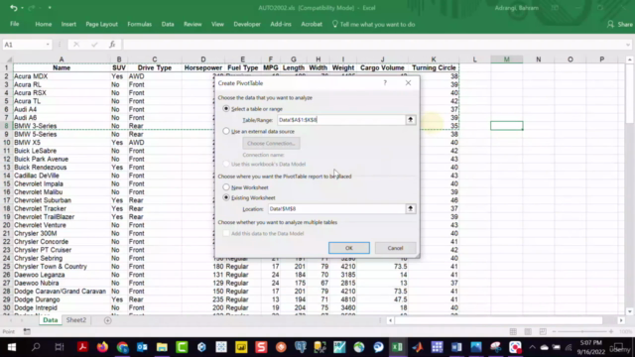Switch to the Sheet2 sheet tab
Image resolution: width=635 pixels, height=357 pixels.
[76, 320]
